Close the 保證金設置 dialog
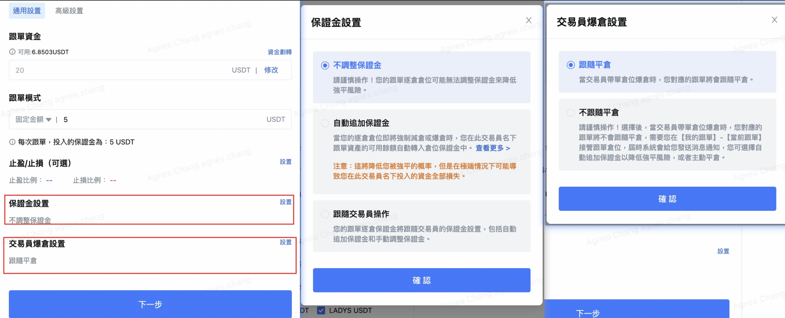Image resolution: width=785 pixels, height=318 pixels. click(529, 20)
